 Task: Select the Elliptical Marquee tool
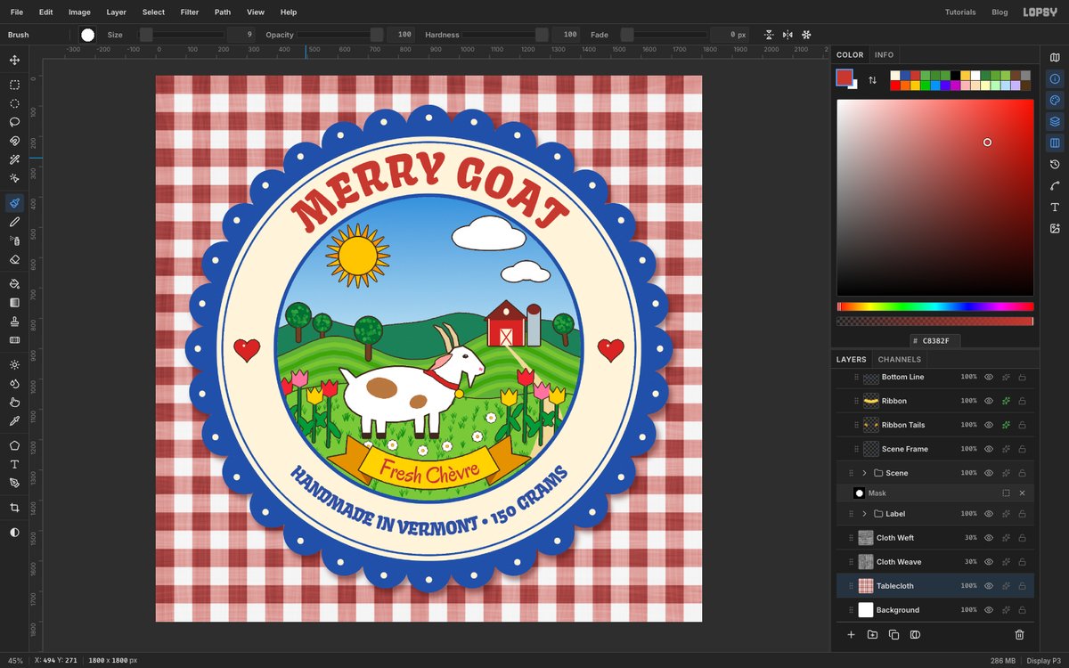pyautogui.click(x=14, y=103)
